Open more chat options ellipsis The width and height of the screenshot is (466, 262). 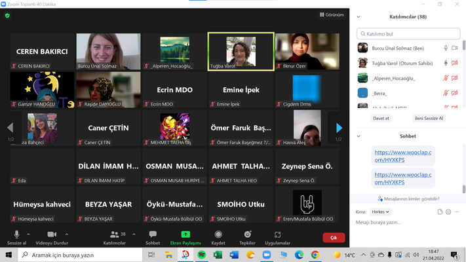point(457,212)
